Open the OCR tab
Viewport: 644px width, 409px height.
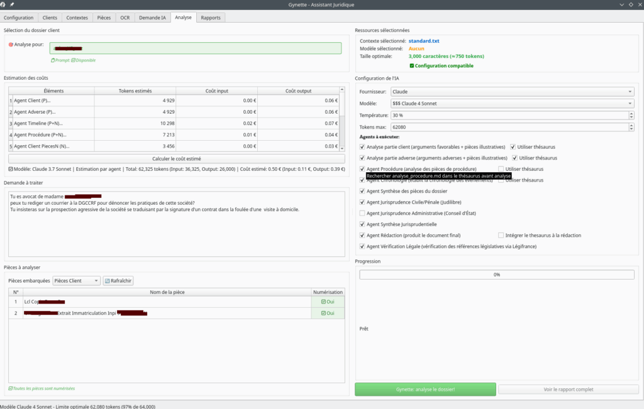coord(125,18)
